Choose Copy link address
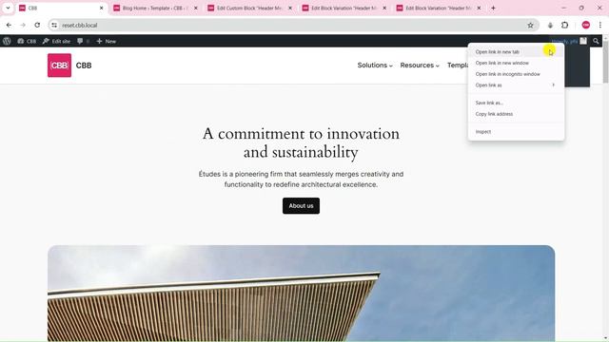 point(516,114)
